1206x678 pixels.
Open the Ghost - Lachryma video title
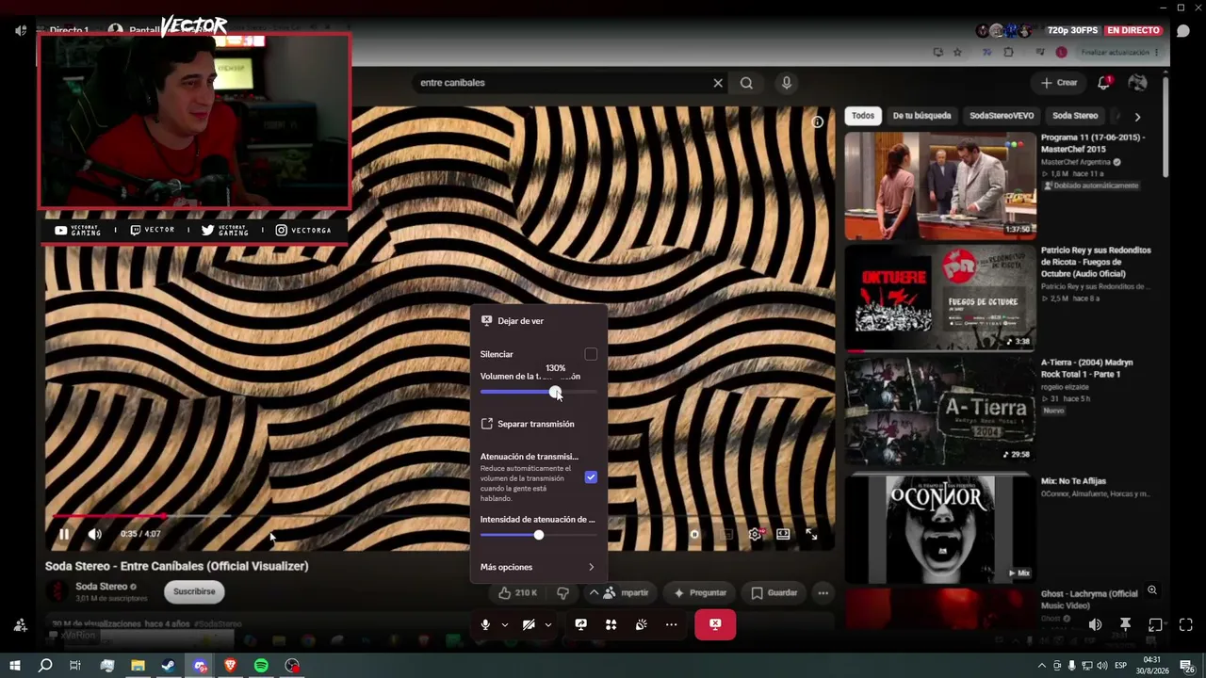1089,600
